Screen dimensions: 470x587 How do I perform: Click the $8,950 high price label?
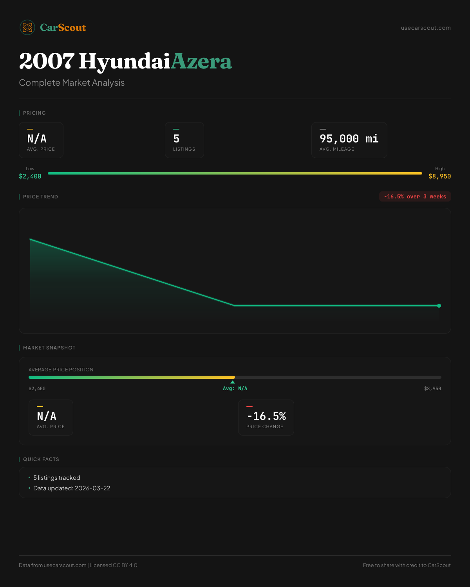click(x=439, y=176)
